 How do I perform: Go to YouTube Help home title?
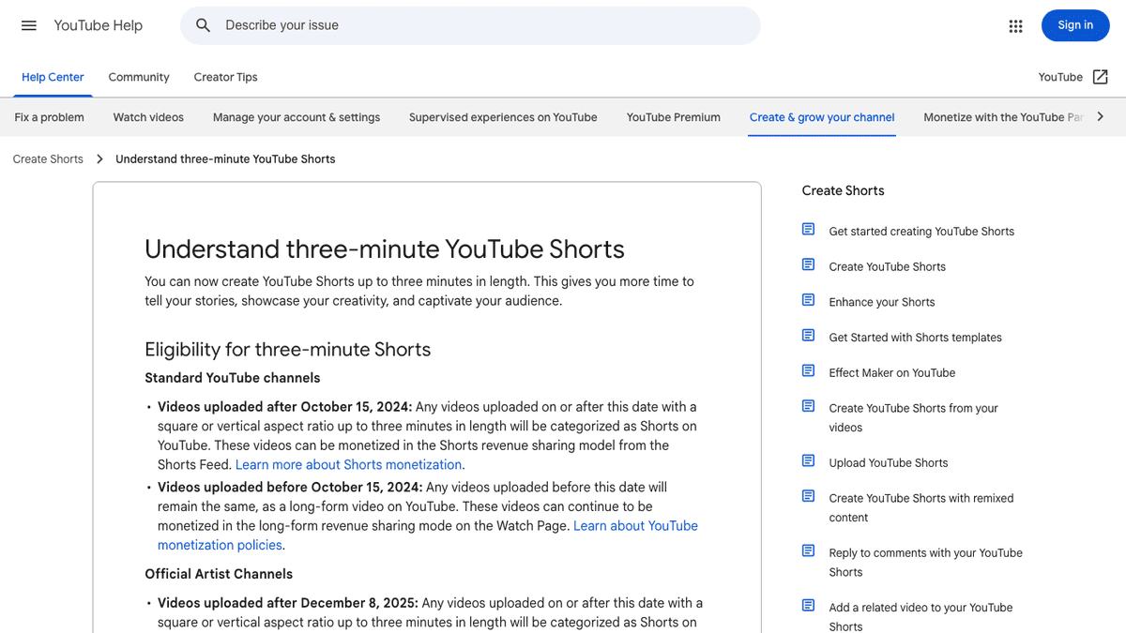99,25
